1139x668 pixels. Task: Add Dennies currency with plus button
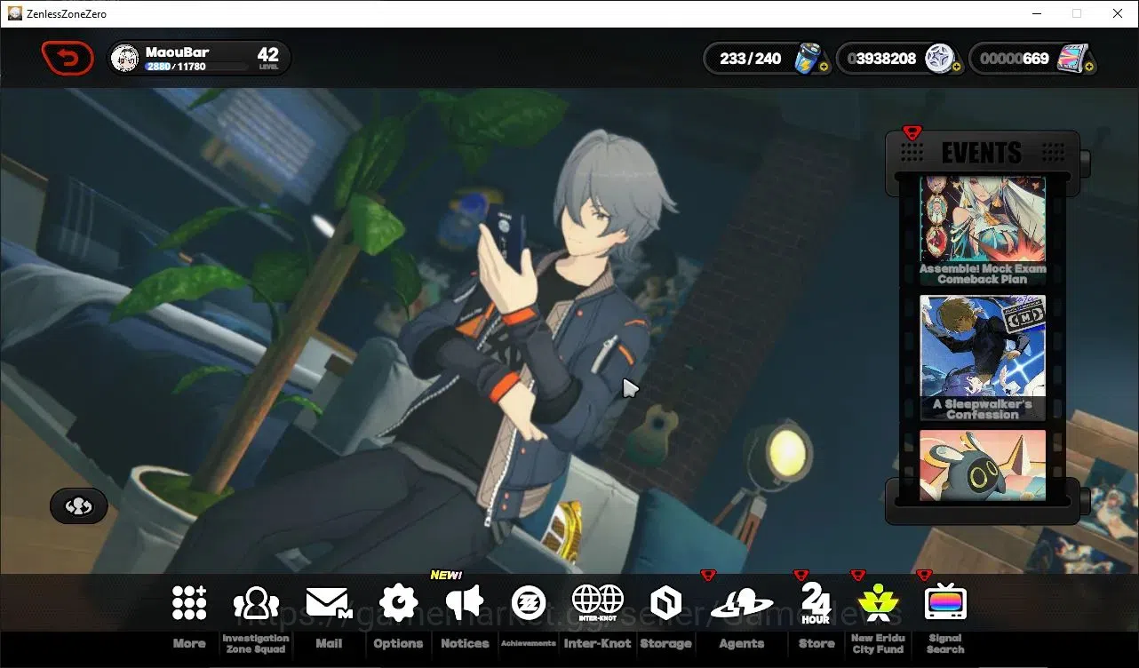coord(956,68)
